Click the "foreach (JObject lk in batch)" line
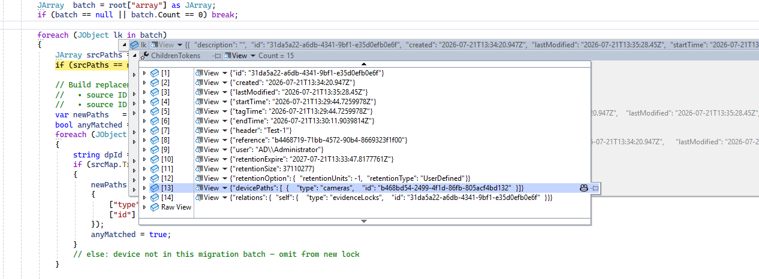Image resolution: width=759 pixels, height=279 pixels. point(102,35)
